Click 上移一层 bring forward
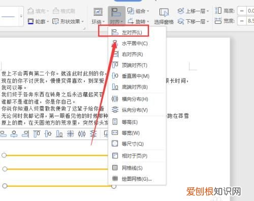Image resolution: width=254 pixels, height=201 pixels. coord(193,11)
